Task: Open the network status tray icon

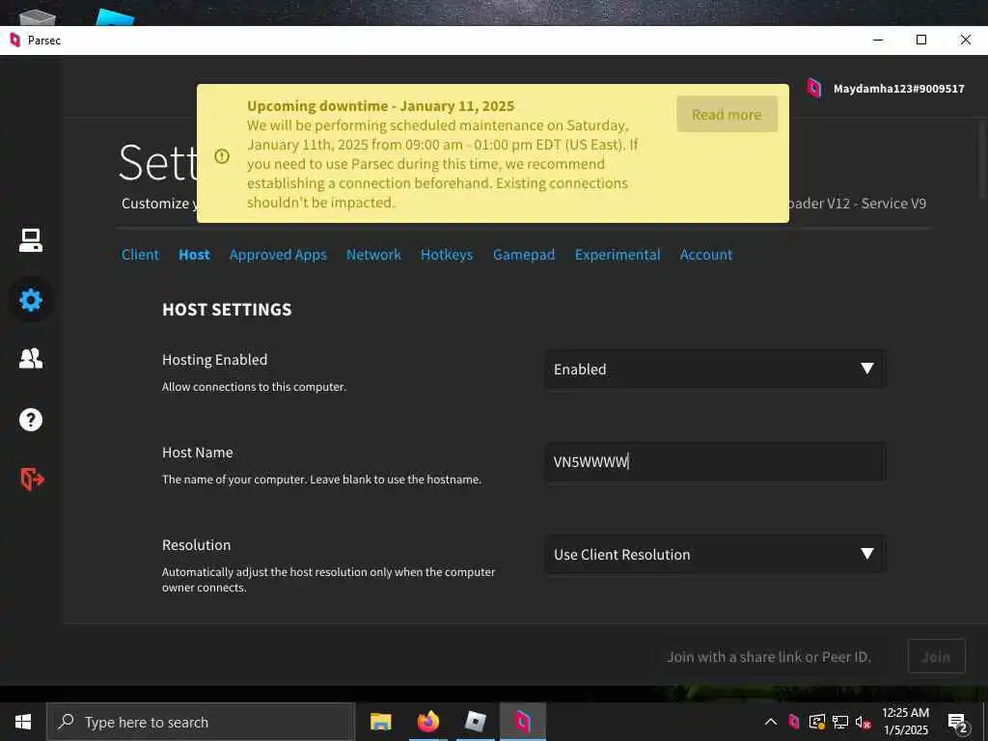Action: (x=840, y=722)
